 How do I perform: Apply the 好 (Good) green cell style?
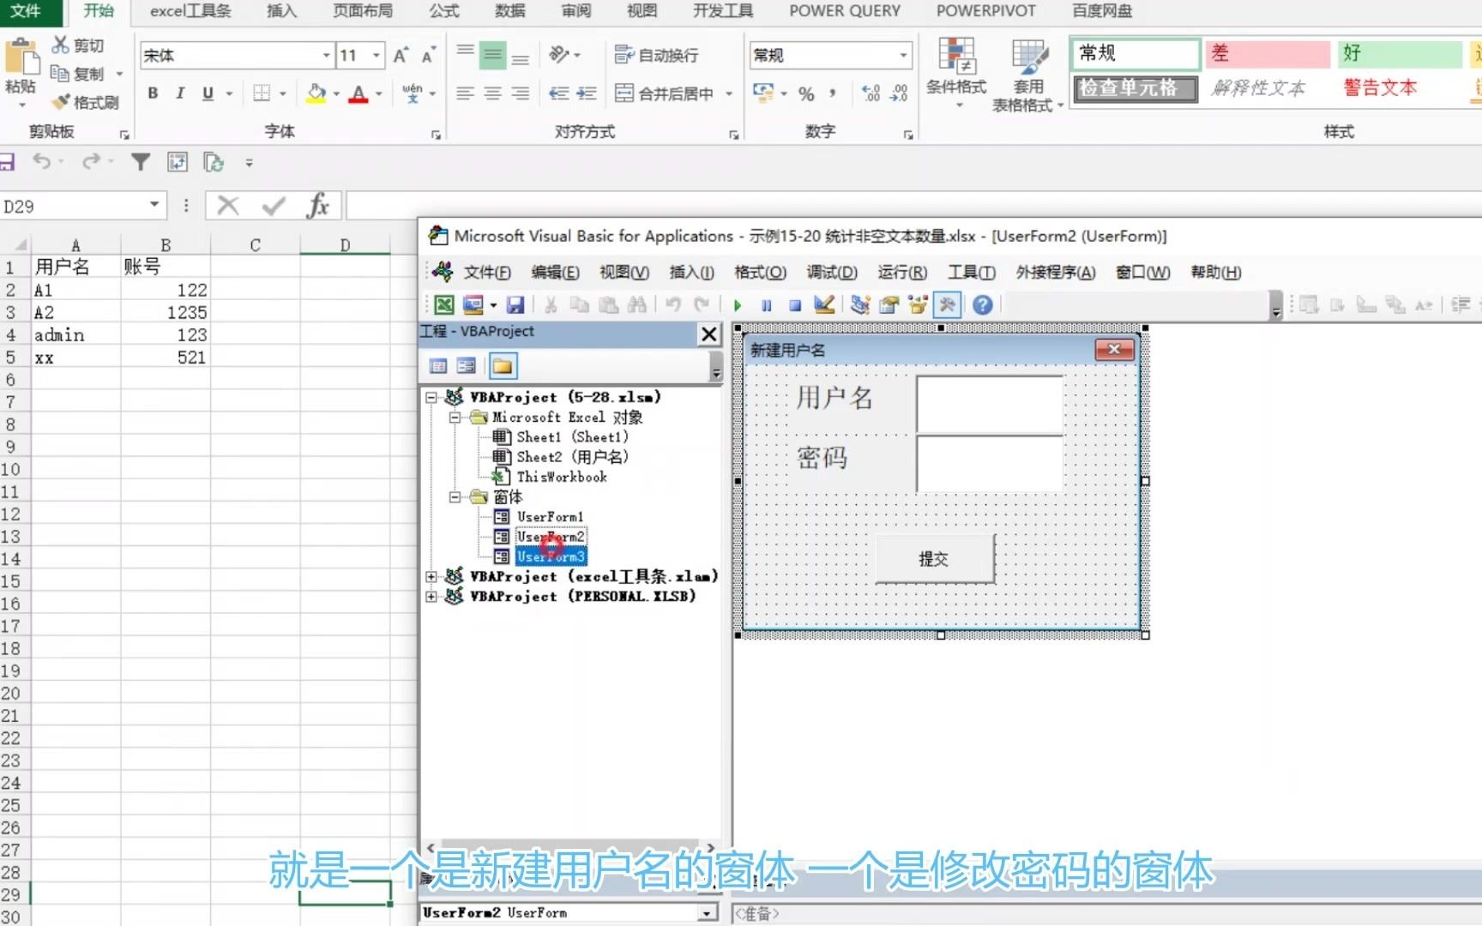point(1400,54)
